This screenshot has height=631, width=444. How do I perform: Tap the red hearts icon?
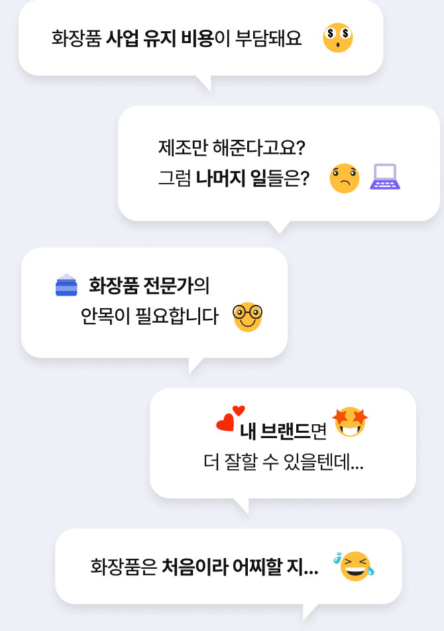(229, 419)
